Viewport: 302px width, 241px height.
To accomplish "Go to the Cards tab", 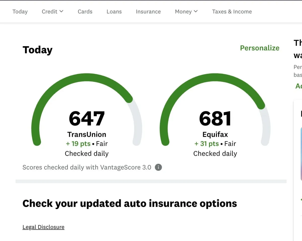I will pyautogui.click(x=85, y=12).
